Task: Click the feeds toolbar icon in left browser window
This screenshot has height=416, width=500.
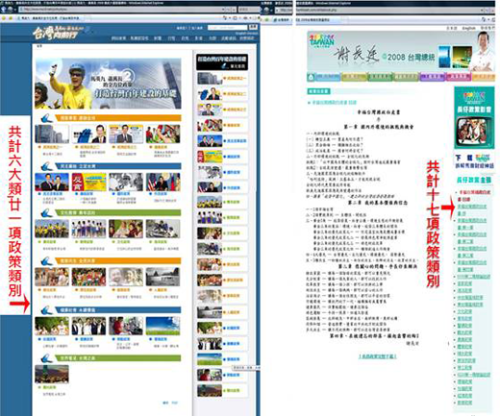Action: pos(236,18)
